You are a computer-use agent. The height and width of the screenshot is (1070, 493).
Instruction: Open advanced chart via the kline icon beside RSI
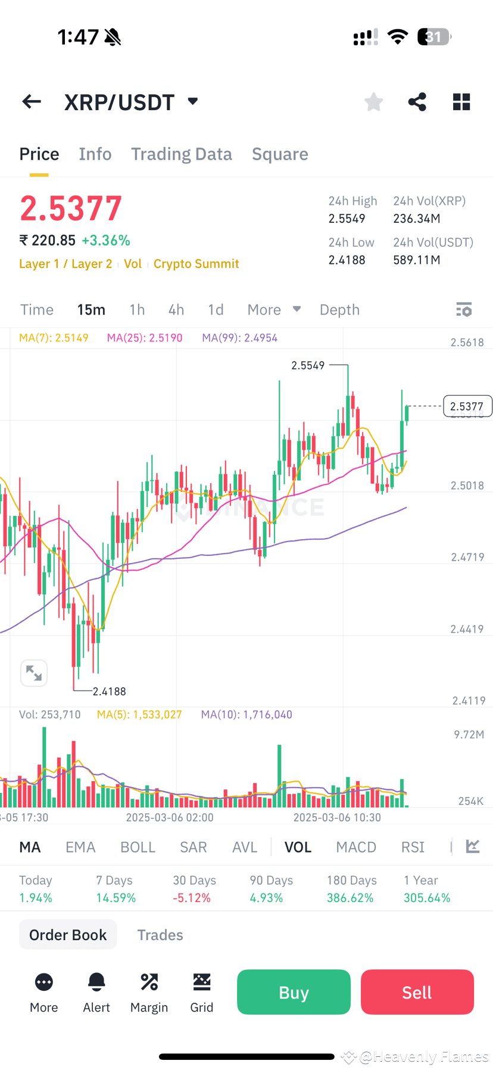click(x=472, y=847)
